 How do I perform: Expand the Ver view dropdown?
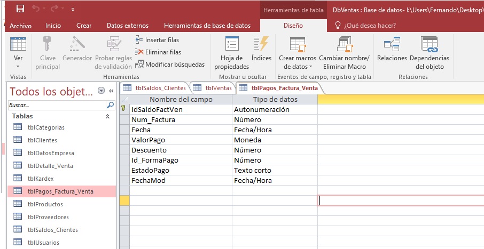[18, 66]
